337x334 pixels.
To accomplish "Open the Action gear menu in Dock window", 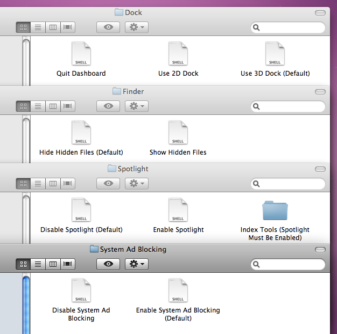I will [x=137, y=27].
